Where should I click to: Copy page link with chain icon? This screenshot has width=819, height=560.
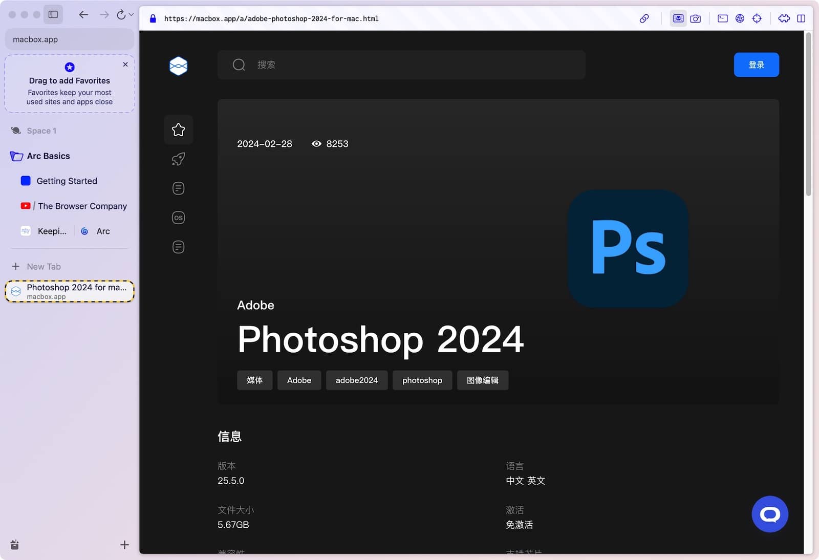[644, 18]
